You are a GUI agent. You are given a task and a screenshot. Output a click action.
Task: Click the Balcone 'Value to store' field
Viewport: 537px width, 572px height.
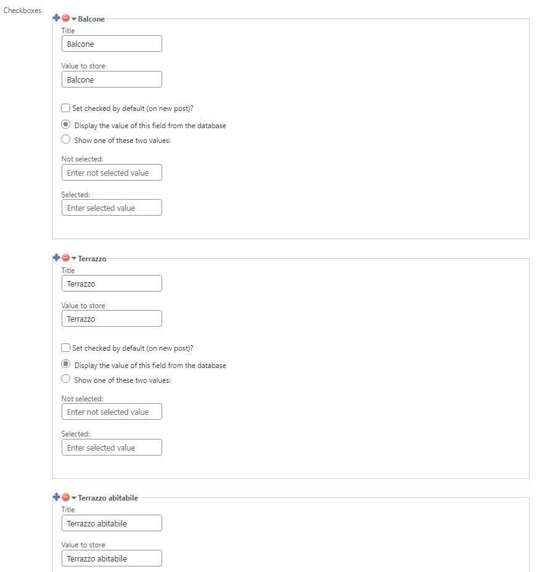coord(112,80)
